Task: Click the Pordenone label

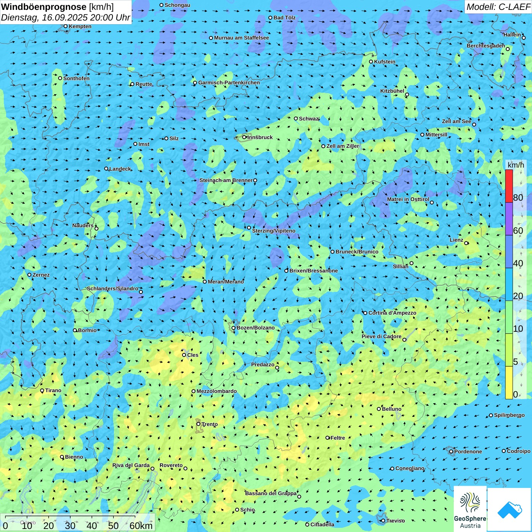Action: click(x=468, y=451)
